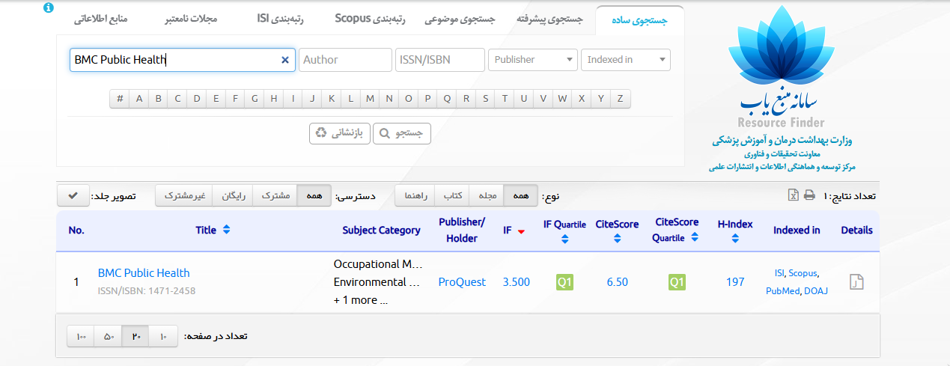
Task: Open the منابع اطلاعاتی tab
Action: coord(100,20)
